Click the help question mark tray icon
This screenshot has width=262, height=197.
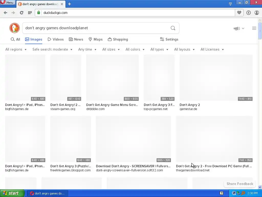click(x=221, y=193)
